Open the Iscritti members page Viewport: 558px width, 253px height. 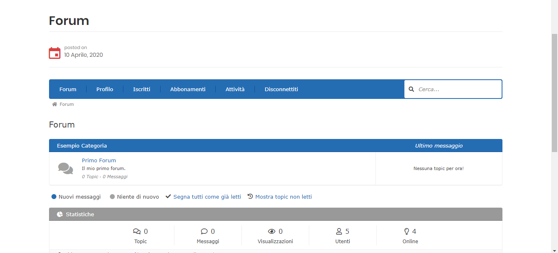pos(141,89)
